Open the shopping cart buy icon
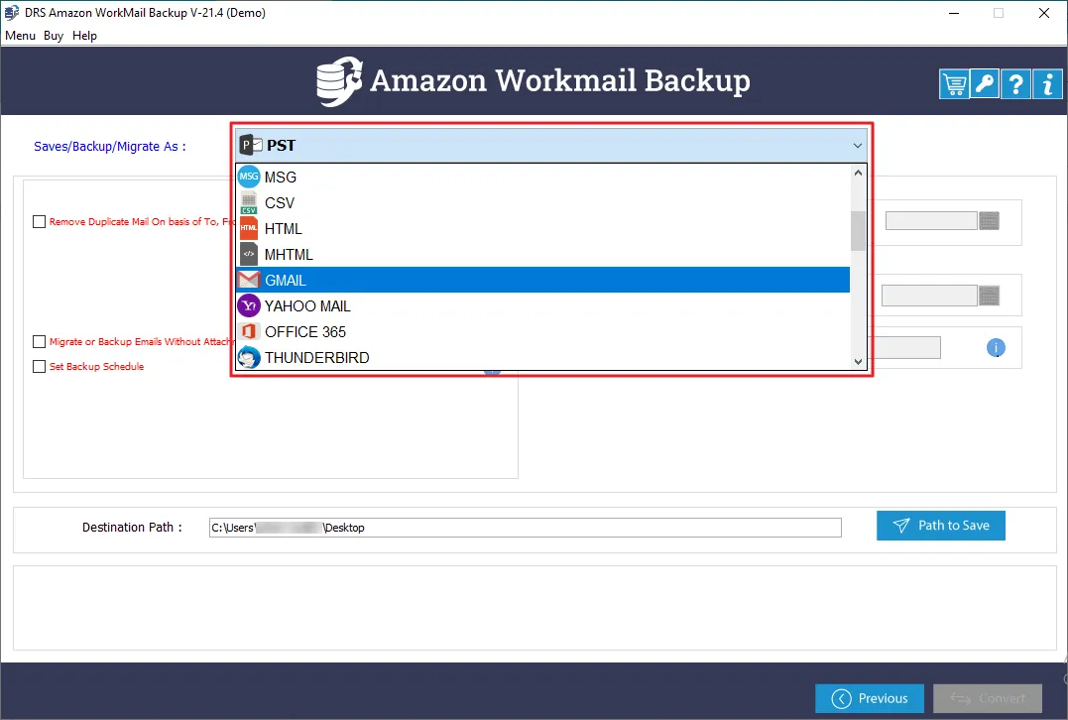Screen dimensions: 1068x720 pyautogui.click(x=954, y=84)
